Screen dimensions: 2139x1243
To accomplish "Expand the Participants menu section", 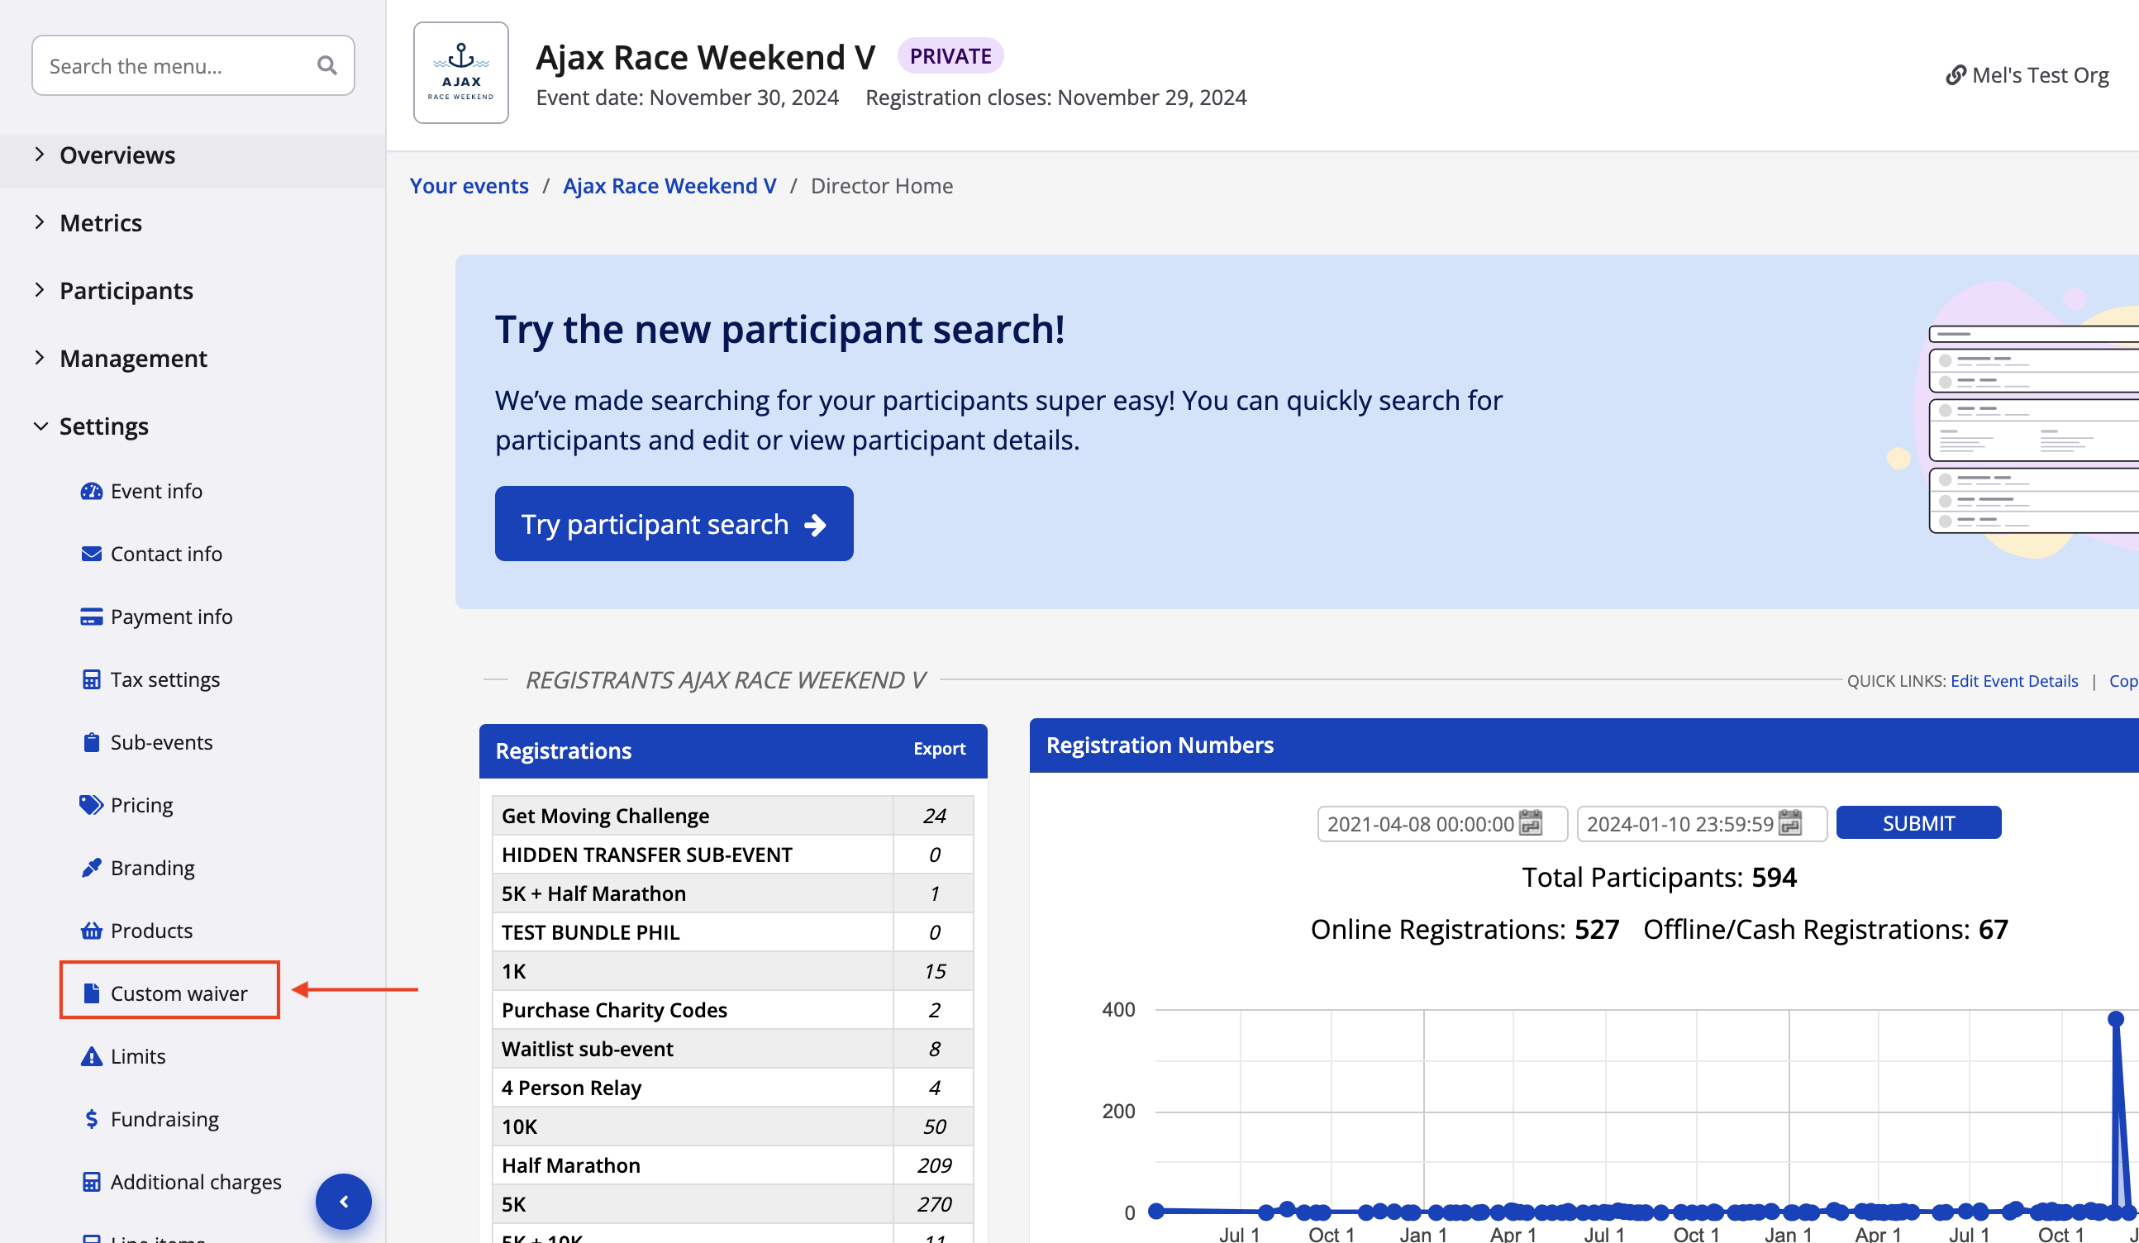I will (x=126, y=291).
